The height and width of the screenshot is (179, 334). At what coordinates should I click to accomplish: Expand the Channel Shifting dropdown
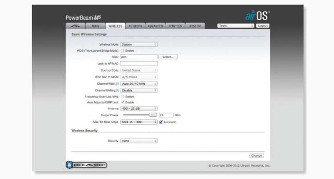tap(139, 90)
